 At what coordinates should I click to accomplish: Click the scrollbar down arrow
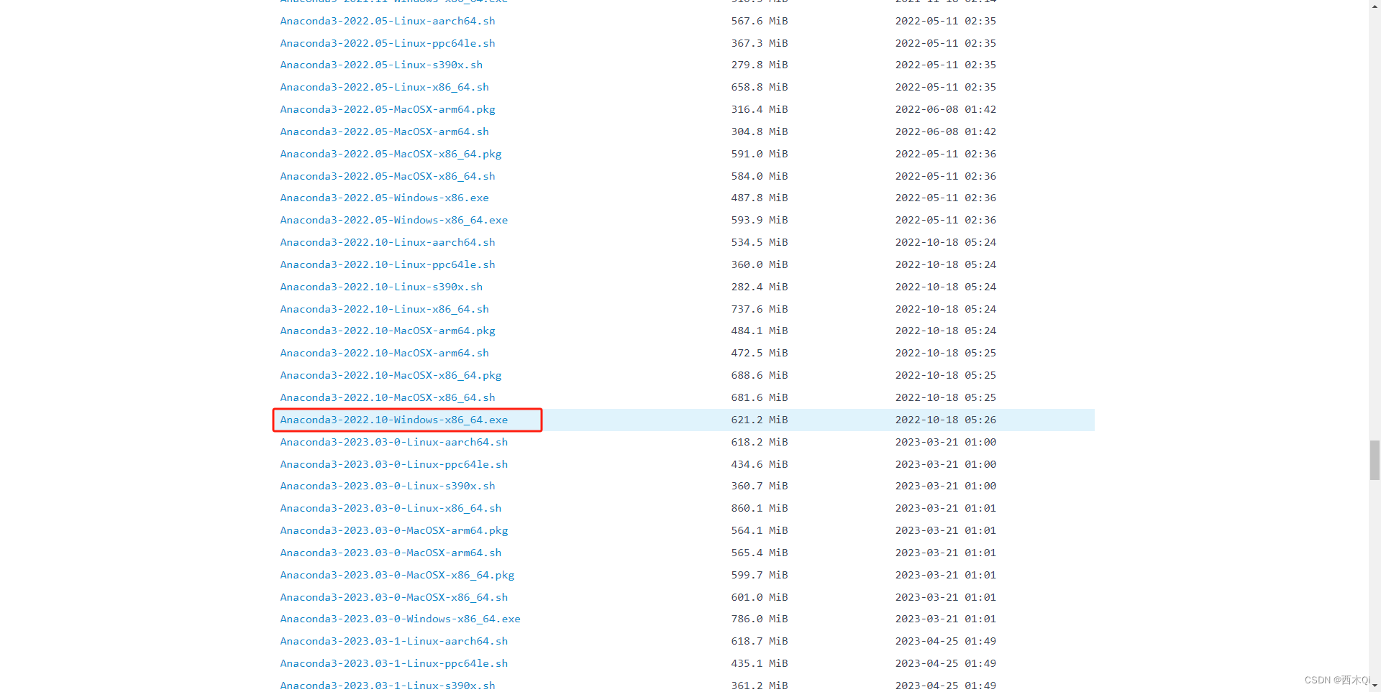[x=1375, y=686]
